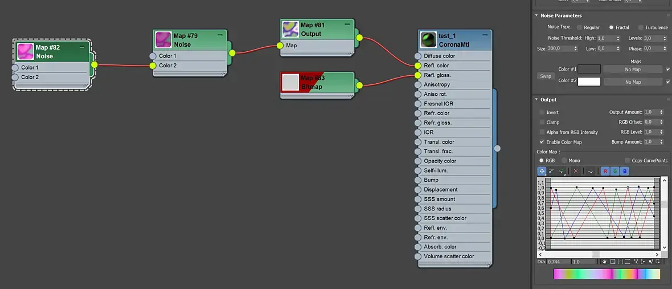Click the Map #83 Bitmap node thumbnail
The image size is (672, 289).
pyautogui.click(x=290, y=82)
